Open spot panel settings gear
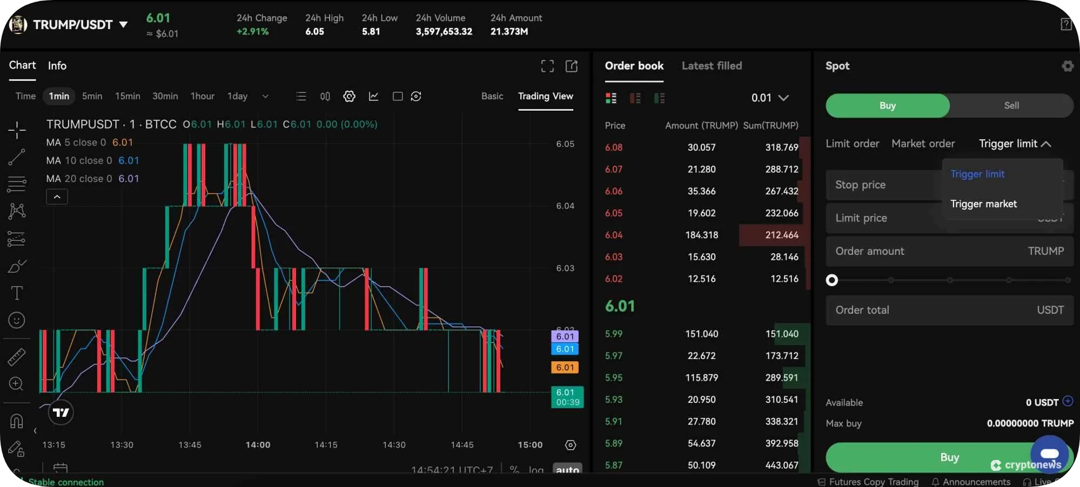 tap(1067, 66)
